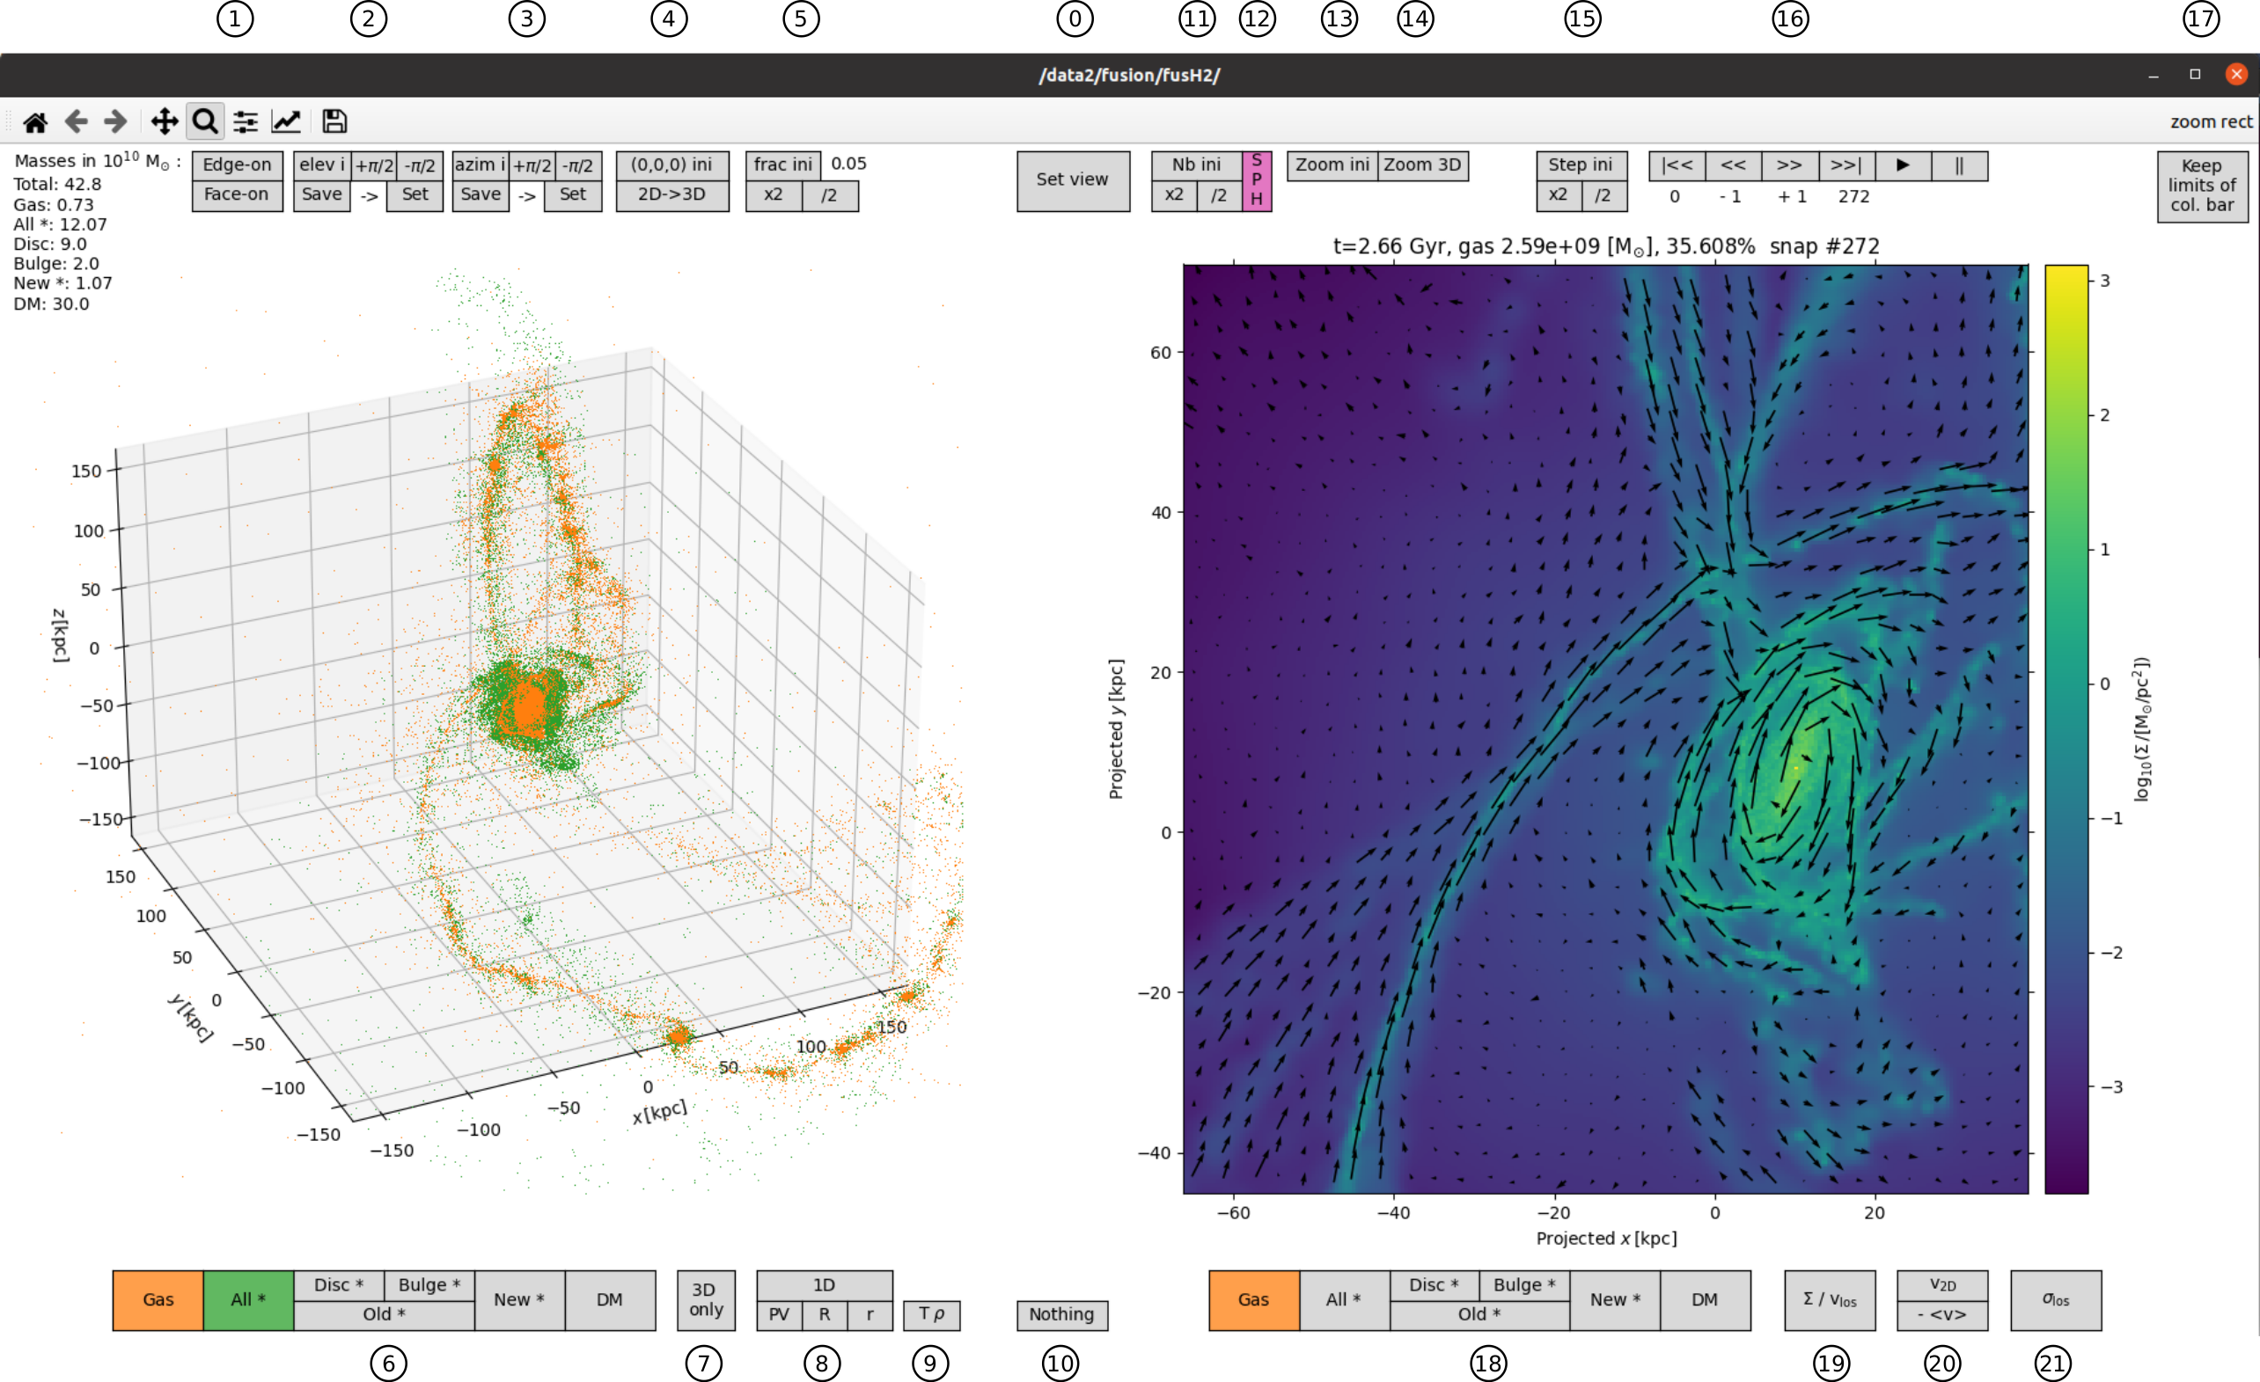Open Edit axis and curve parameters icon
The width and height of the screenshot is (2260, 1382).
(286, 121)
